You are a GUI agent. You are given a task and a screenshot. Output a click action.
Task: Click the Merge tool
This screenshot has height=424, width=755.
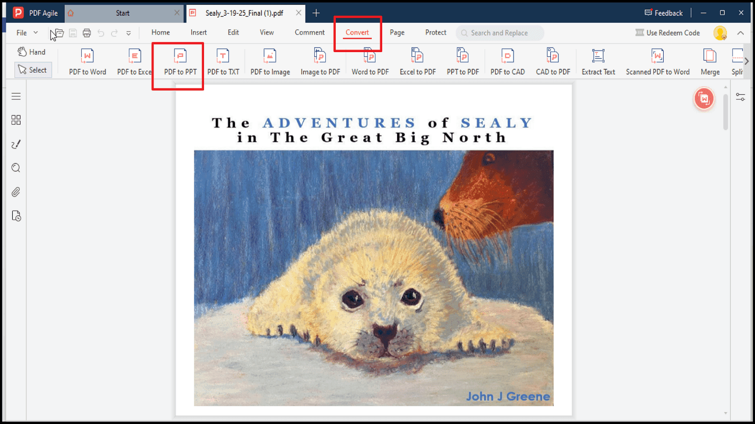pos(710,62)
